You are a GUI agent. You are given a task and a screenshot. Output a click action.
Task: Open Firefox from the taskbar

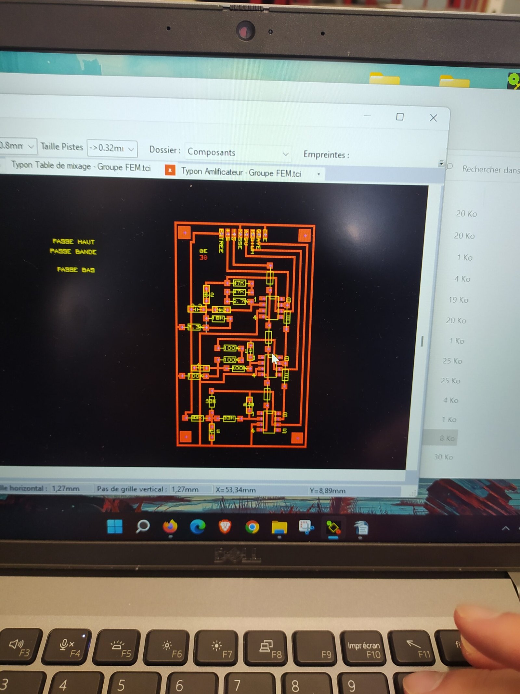tap(170, 526)
